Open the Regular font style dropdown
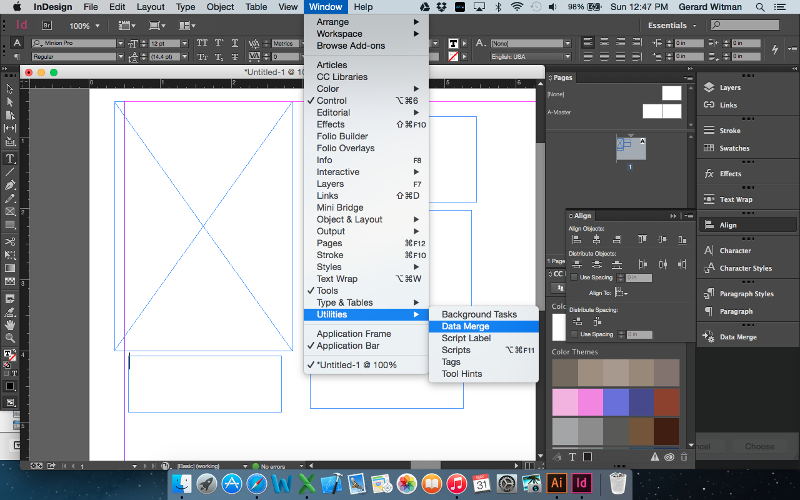 coord(121,57)
